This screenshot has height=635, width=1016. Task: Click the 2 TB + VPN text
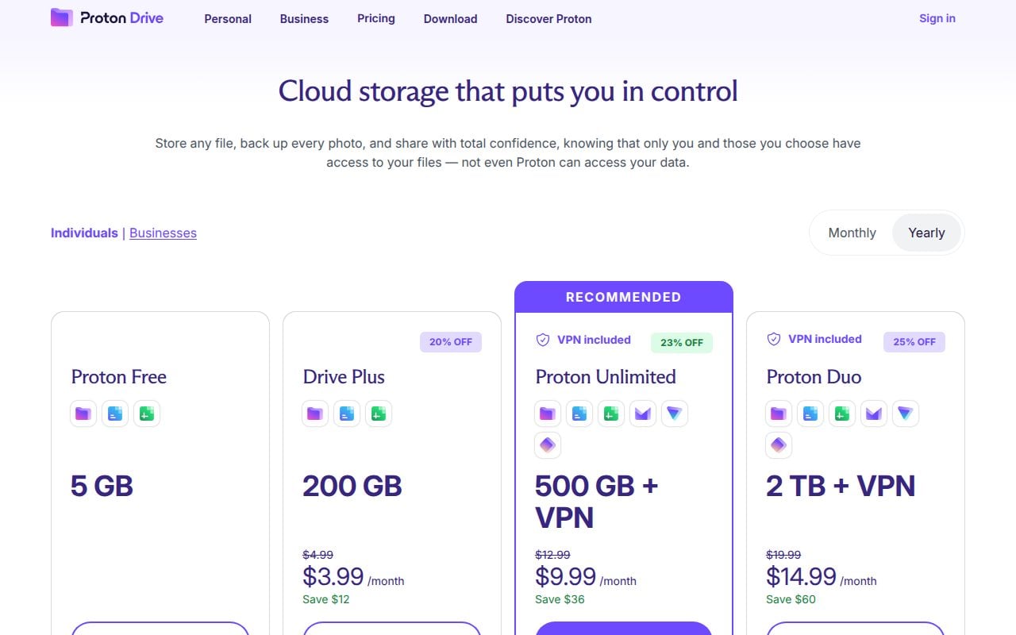841,486
